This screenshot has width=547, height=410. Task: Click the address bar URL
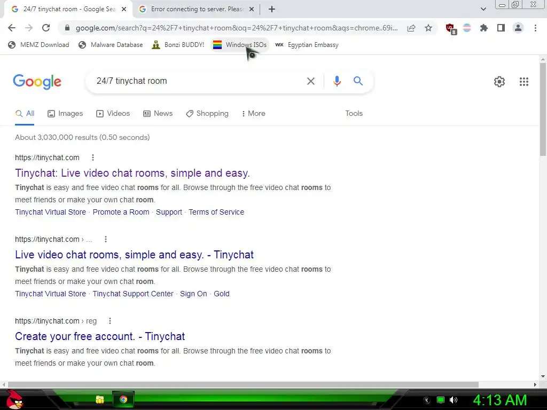pos(237,28)
